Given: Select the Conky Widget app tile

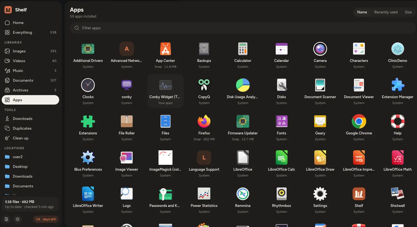Looking at the screenshot, I should tap(166, 91).
